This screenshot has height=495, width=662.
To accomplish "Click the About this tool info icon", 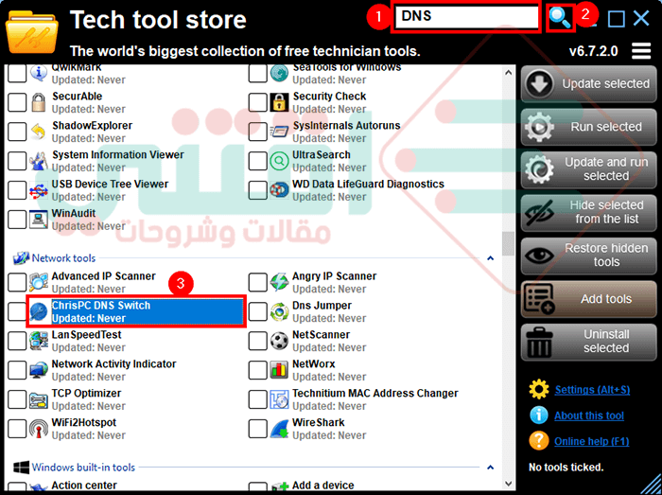I will point(539,415).
